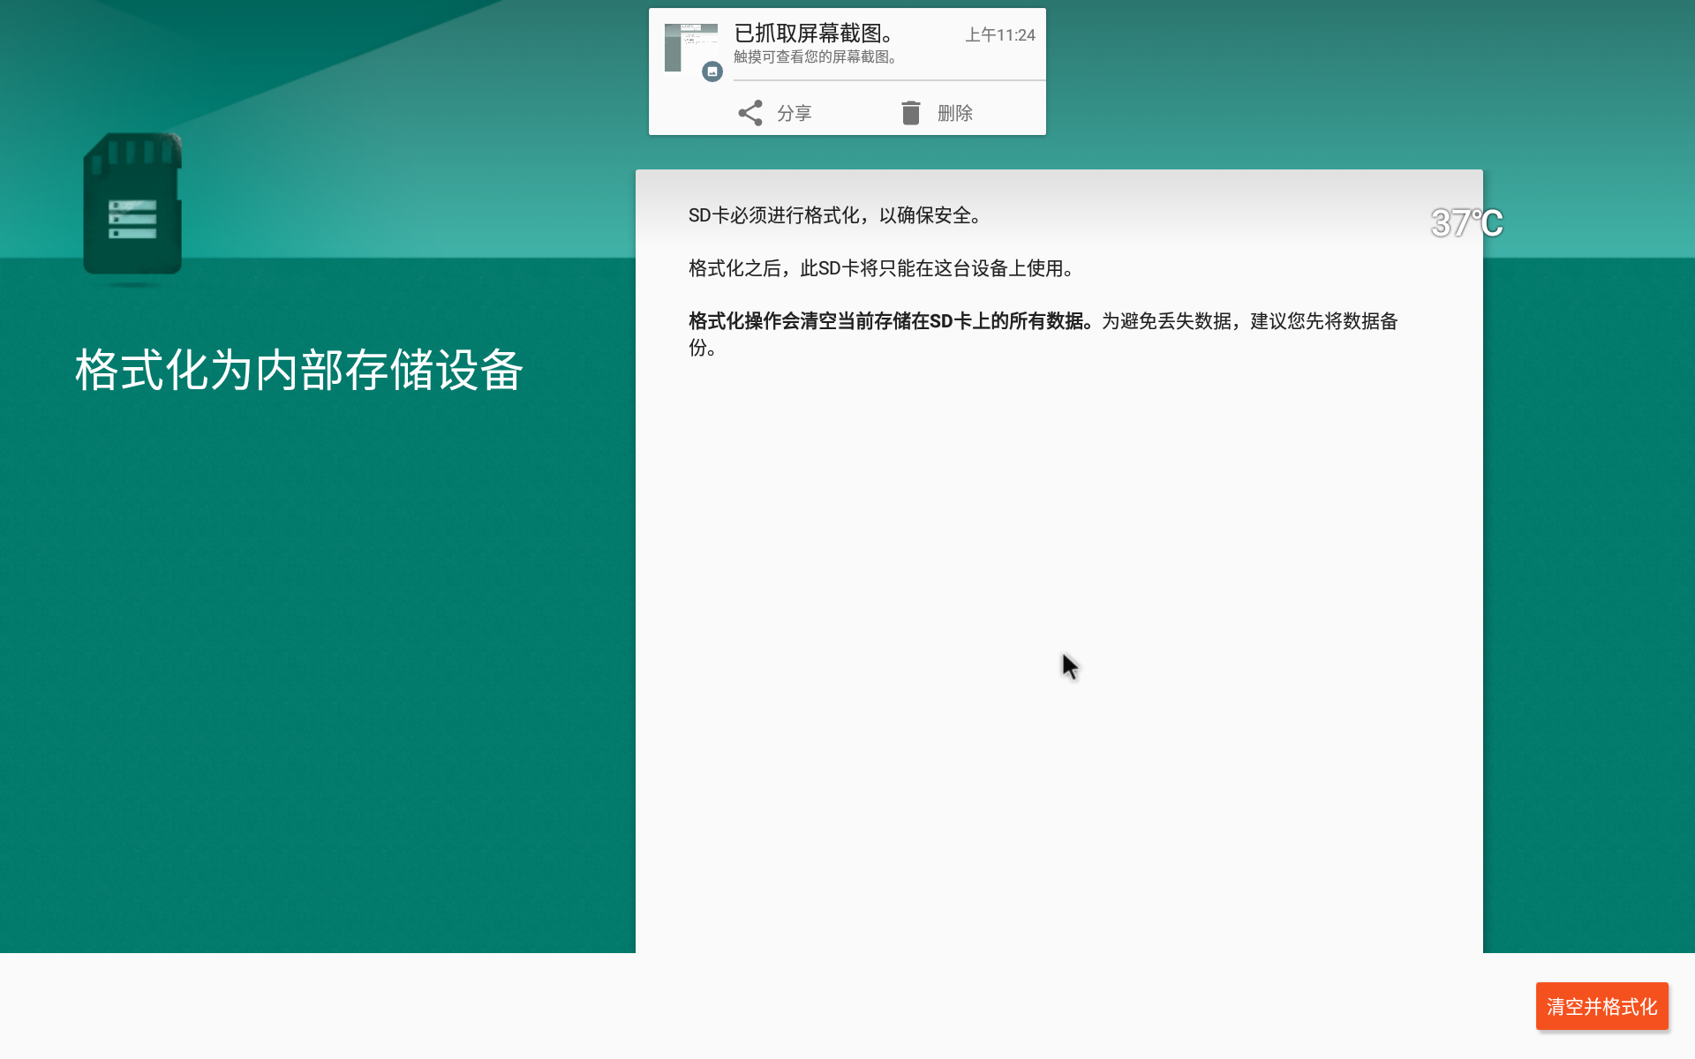Click the 37°C temperature overlay
Screen dimensions: 1695x1059
pyautogui.click(x=1465, y=223)
